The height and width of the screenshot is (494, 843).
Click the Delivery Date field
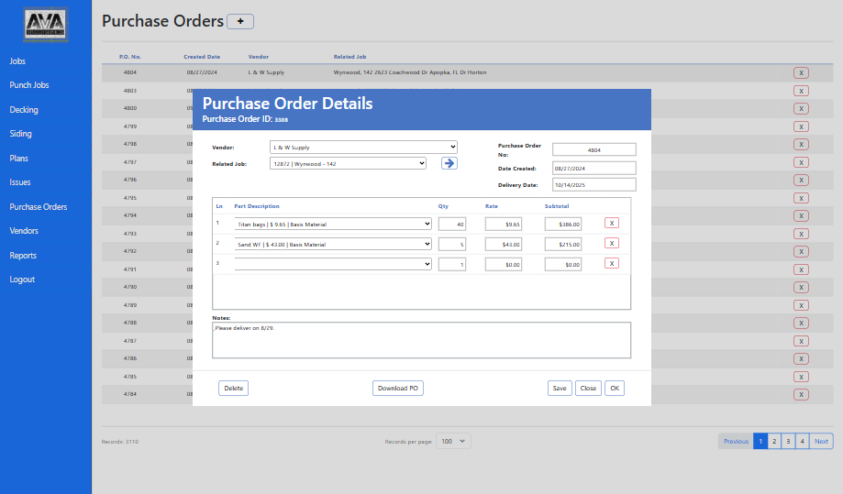pyautogui.click(x=593, y=184)
